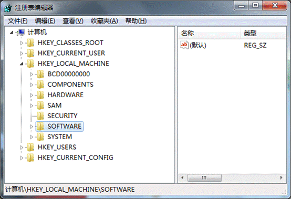This screenshot has height=199, width=291.
Task: Select the COMPONENTS key label
Action: pyautogui.click(x=70, y=85)
